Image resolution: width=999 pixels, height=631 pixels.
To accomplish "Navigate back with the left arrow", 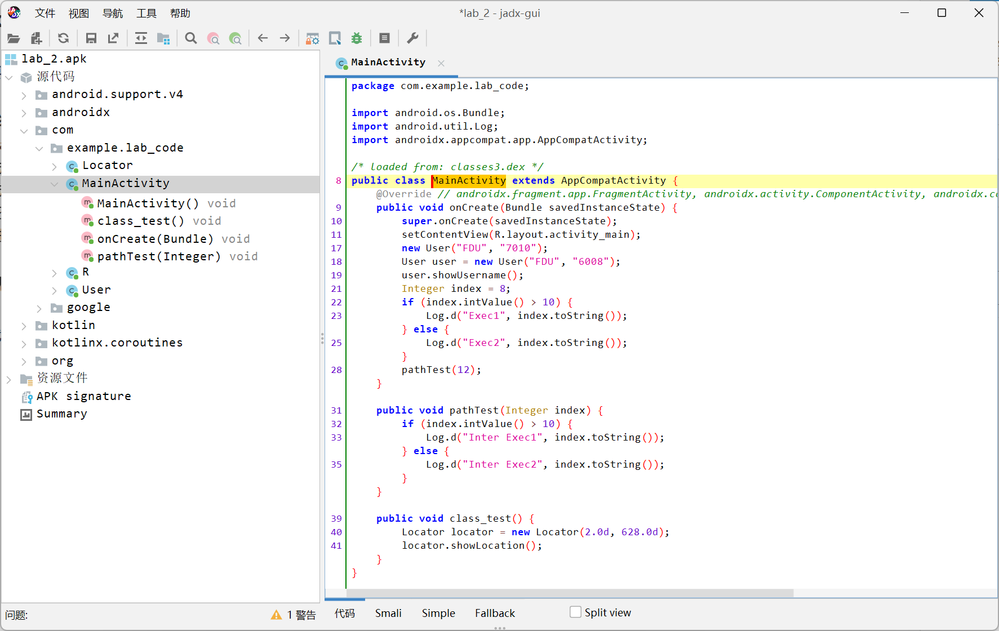I will point(263,38).
